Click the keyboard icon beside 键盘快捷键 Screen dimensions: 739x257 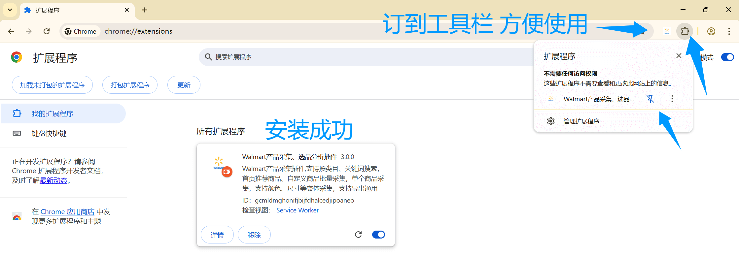(x=17, y=133)
